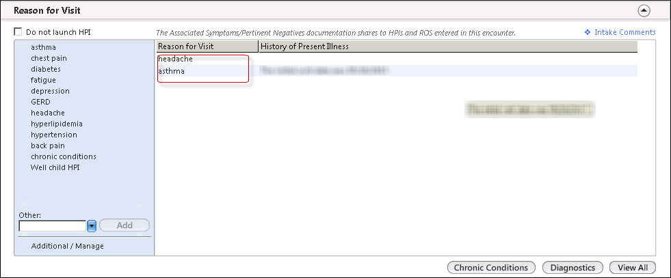Viewport: 671px width, 278px height.
Task: Select the asthma row in the table
Action: [x=397, y=71]
